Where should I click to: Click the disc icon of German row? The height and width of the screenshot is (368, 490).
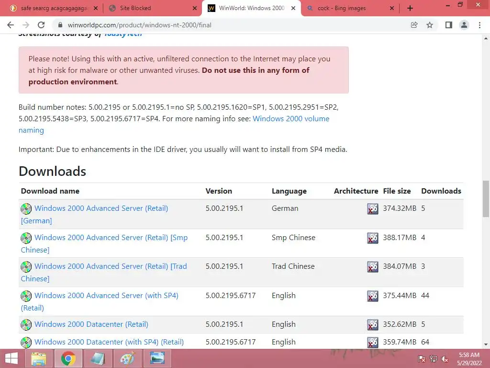click(26, 209)
